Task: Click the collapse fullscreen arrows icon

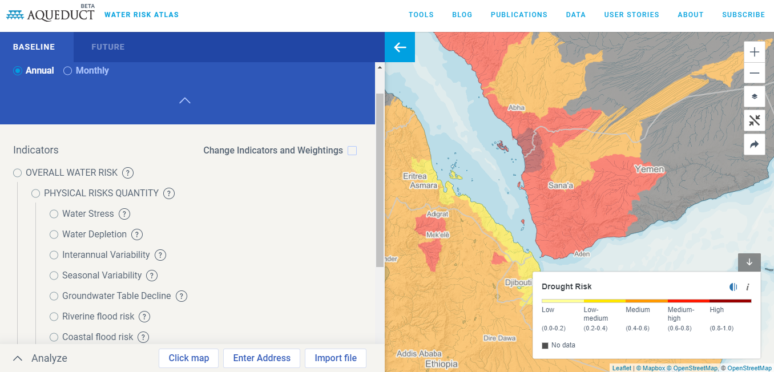Action: [x=755, y=120]
